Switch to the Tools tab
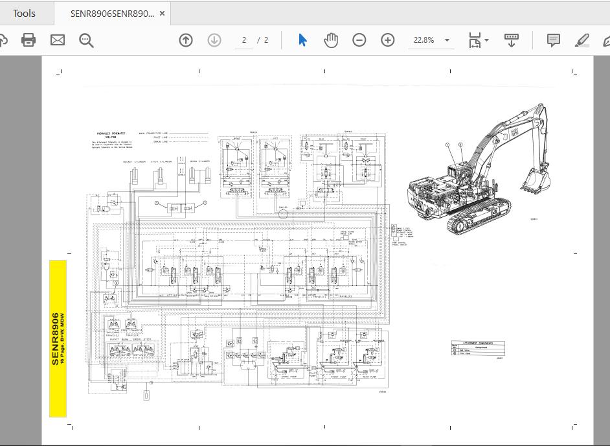Viewport: 610px width, 446px height. [25, 13]
